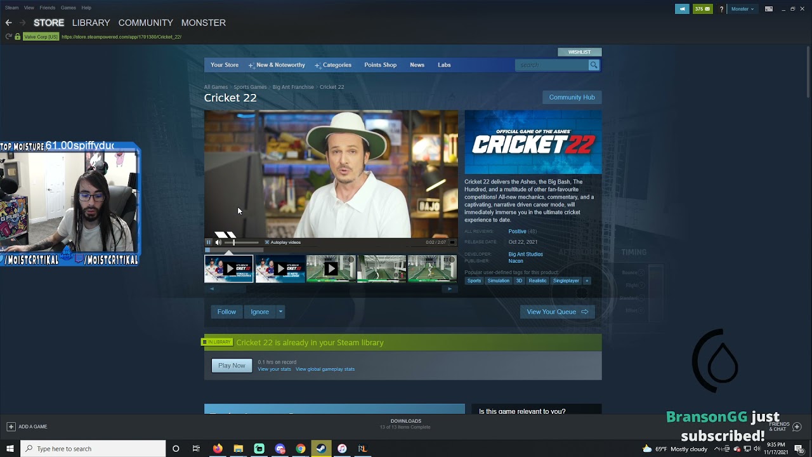Click the Add a Game plus icon
812x457 pixels.
[11, 427]
